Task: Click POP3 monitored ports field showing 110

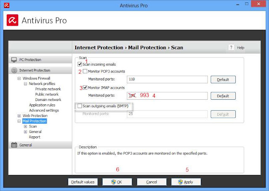Action: [167, 80]
